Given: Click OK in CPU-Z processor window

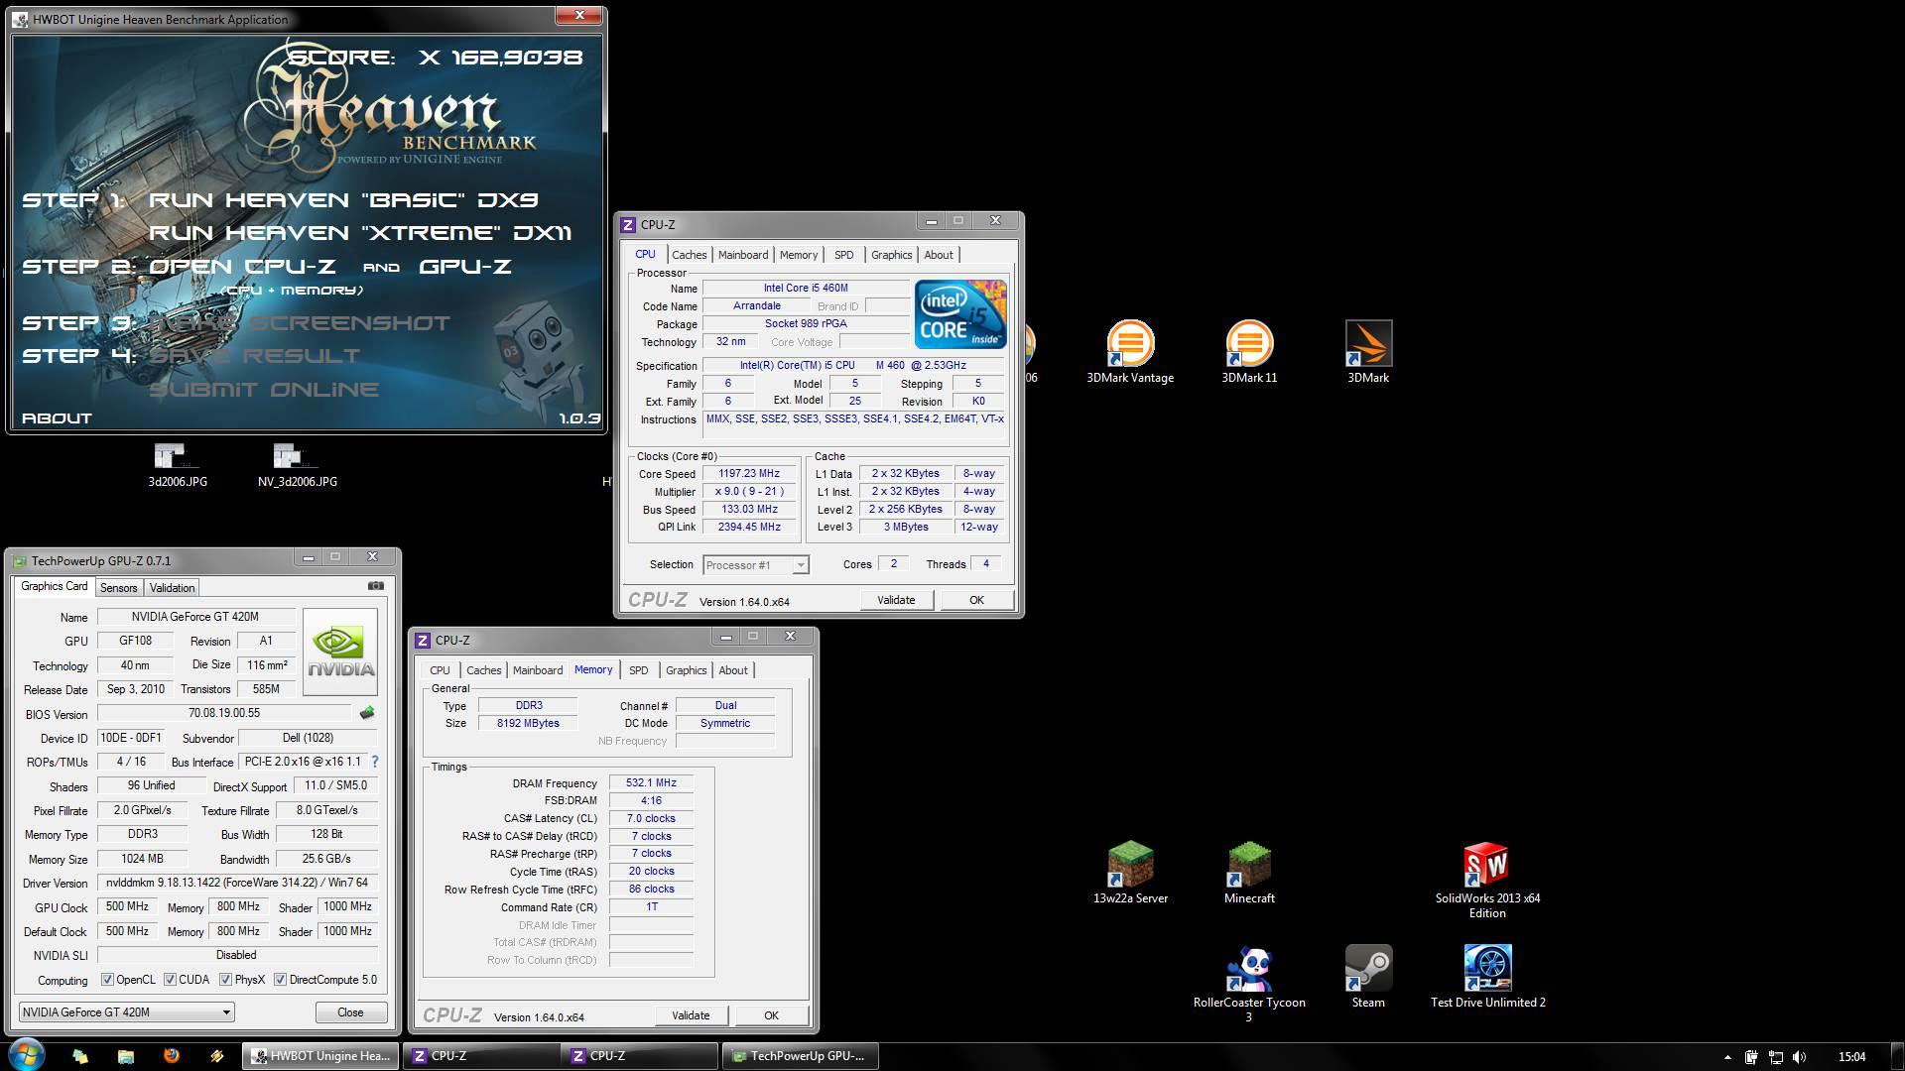Looking at the screenshot, I should [x=976, y=600].
